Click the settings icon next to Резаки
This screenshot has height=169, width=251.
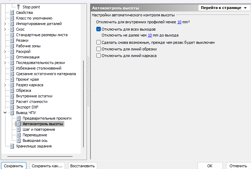coord(12,40)
